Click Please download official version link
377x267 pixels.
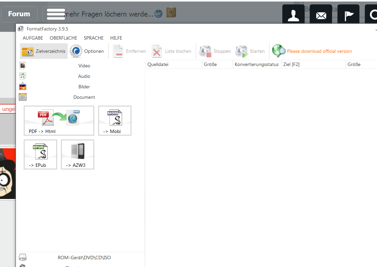[319, 51]
